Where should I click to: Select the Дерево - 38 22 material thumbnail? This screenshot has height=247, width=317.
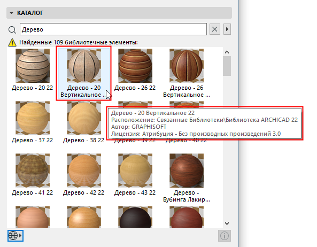(84, 118)
